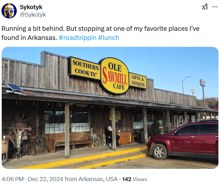Follow the #lunch hashtag
Image resolution: width=221 pixels, height=184 pixels.
pyautogui.click(x=108, y=38)
